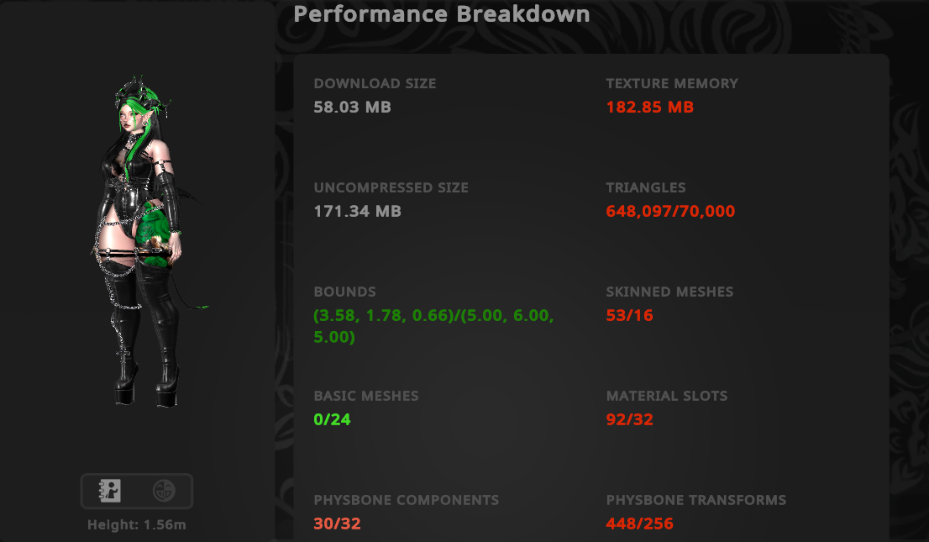This screenshot has width=929, height=542.
Task: Select the Skinned Meshes 53/16 value
Action: click(630, 315)
